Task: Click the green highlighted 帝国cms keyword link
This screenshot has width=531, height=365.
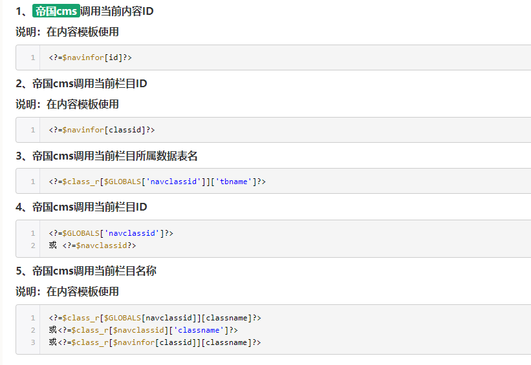Action: click(56, 11)
